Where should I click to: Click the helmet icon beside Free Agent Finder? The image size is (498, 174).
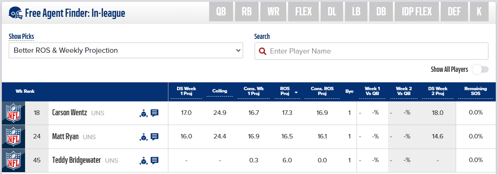tap(15, 13)
